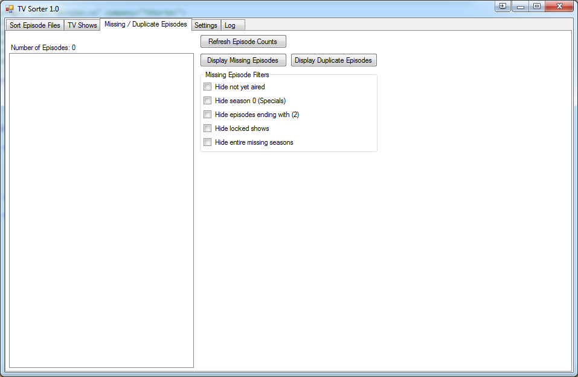Viewport: 578px width, 377px height.
Task: View the Log tab
Action: [x=232, y=25]
